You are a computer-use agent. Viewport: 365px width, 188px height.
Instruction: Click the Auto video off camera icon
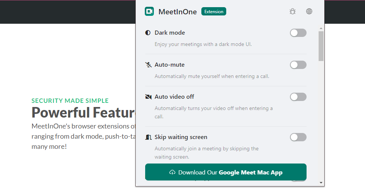coord(148,97)
